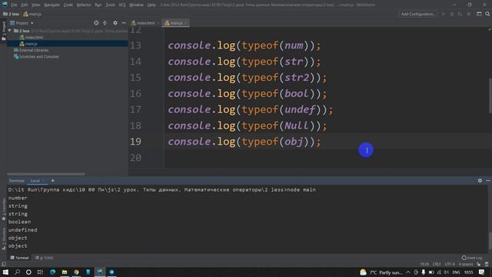492x277 pixels.
Task: Open the File menu
Action: (x=14, y=5)
